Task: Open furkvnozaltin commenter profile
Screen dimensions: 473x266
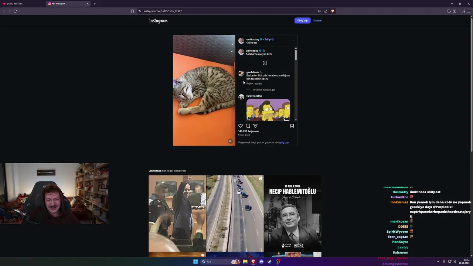Action: [x=254, y=96]
